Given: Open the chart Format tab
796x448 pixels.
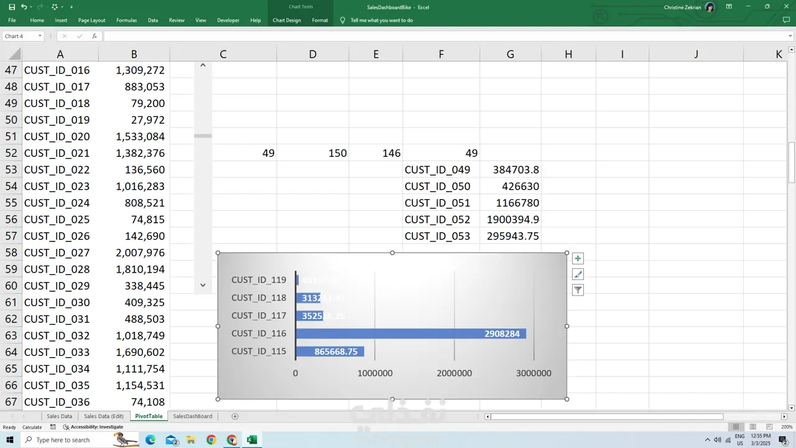Looking at the screenshot, I should 320,20.
